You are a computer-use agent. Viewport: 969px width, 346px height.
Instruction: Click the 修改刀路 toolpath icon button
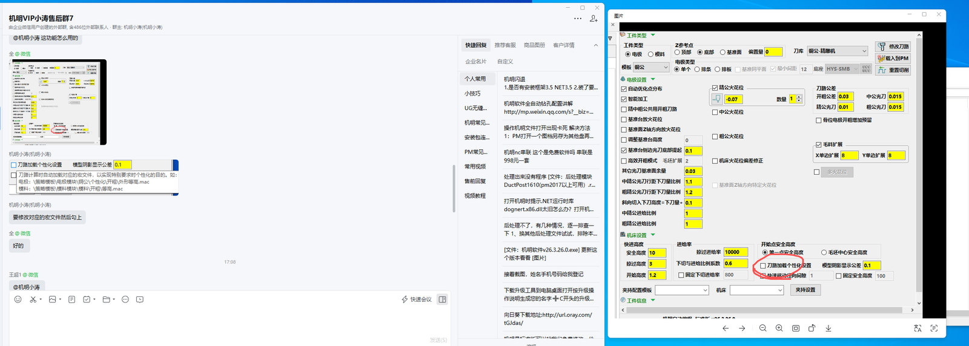(893, 46)
